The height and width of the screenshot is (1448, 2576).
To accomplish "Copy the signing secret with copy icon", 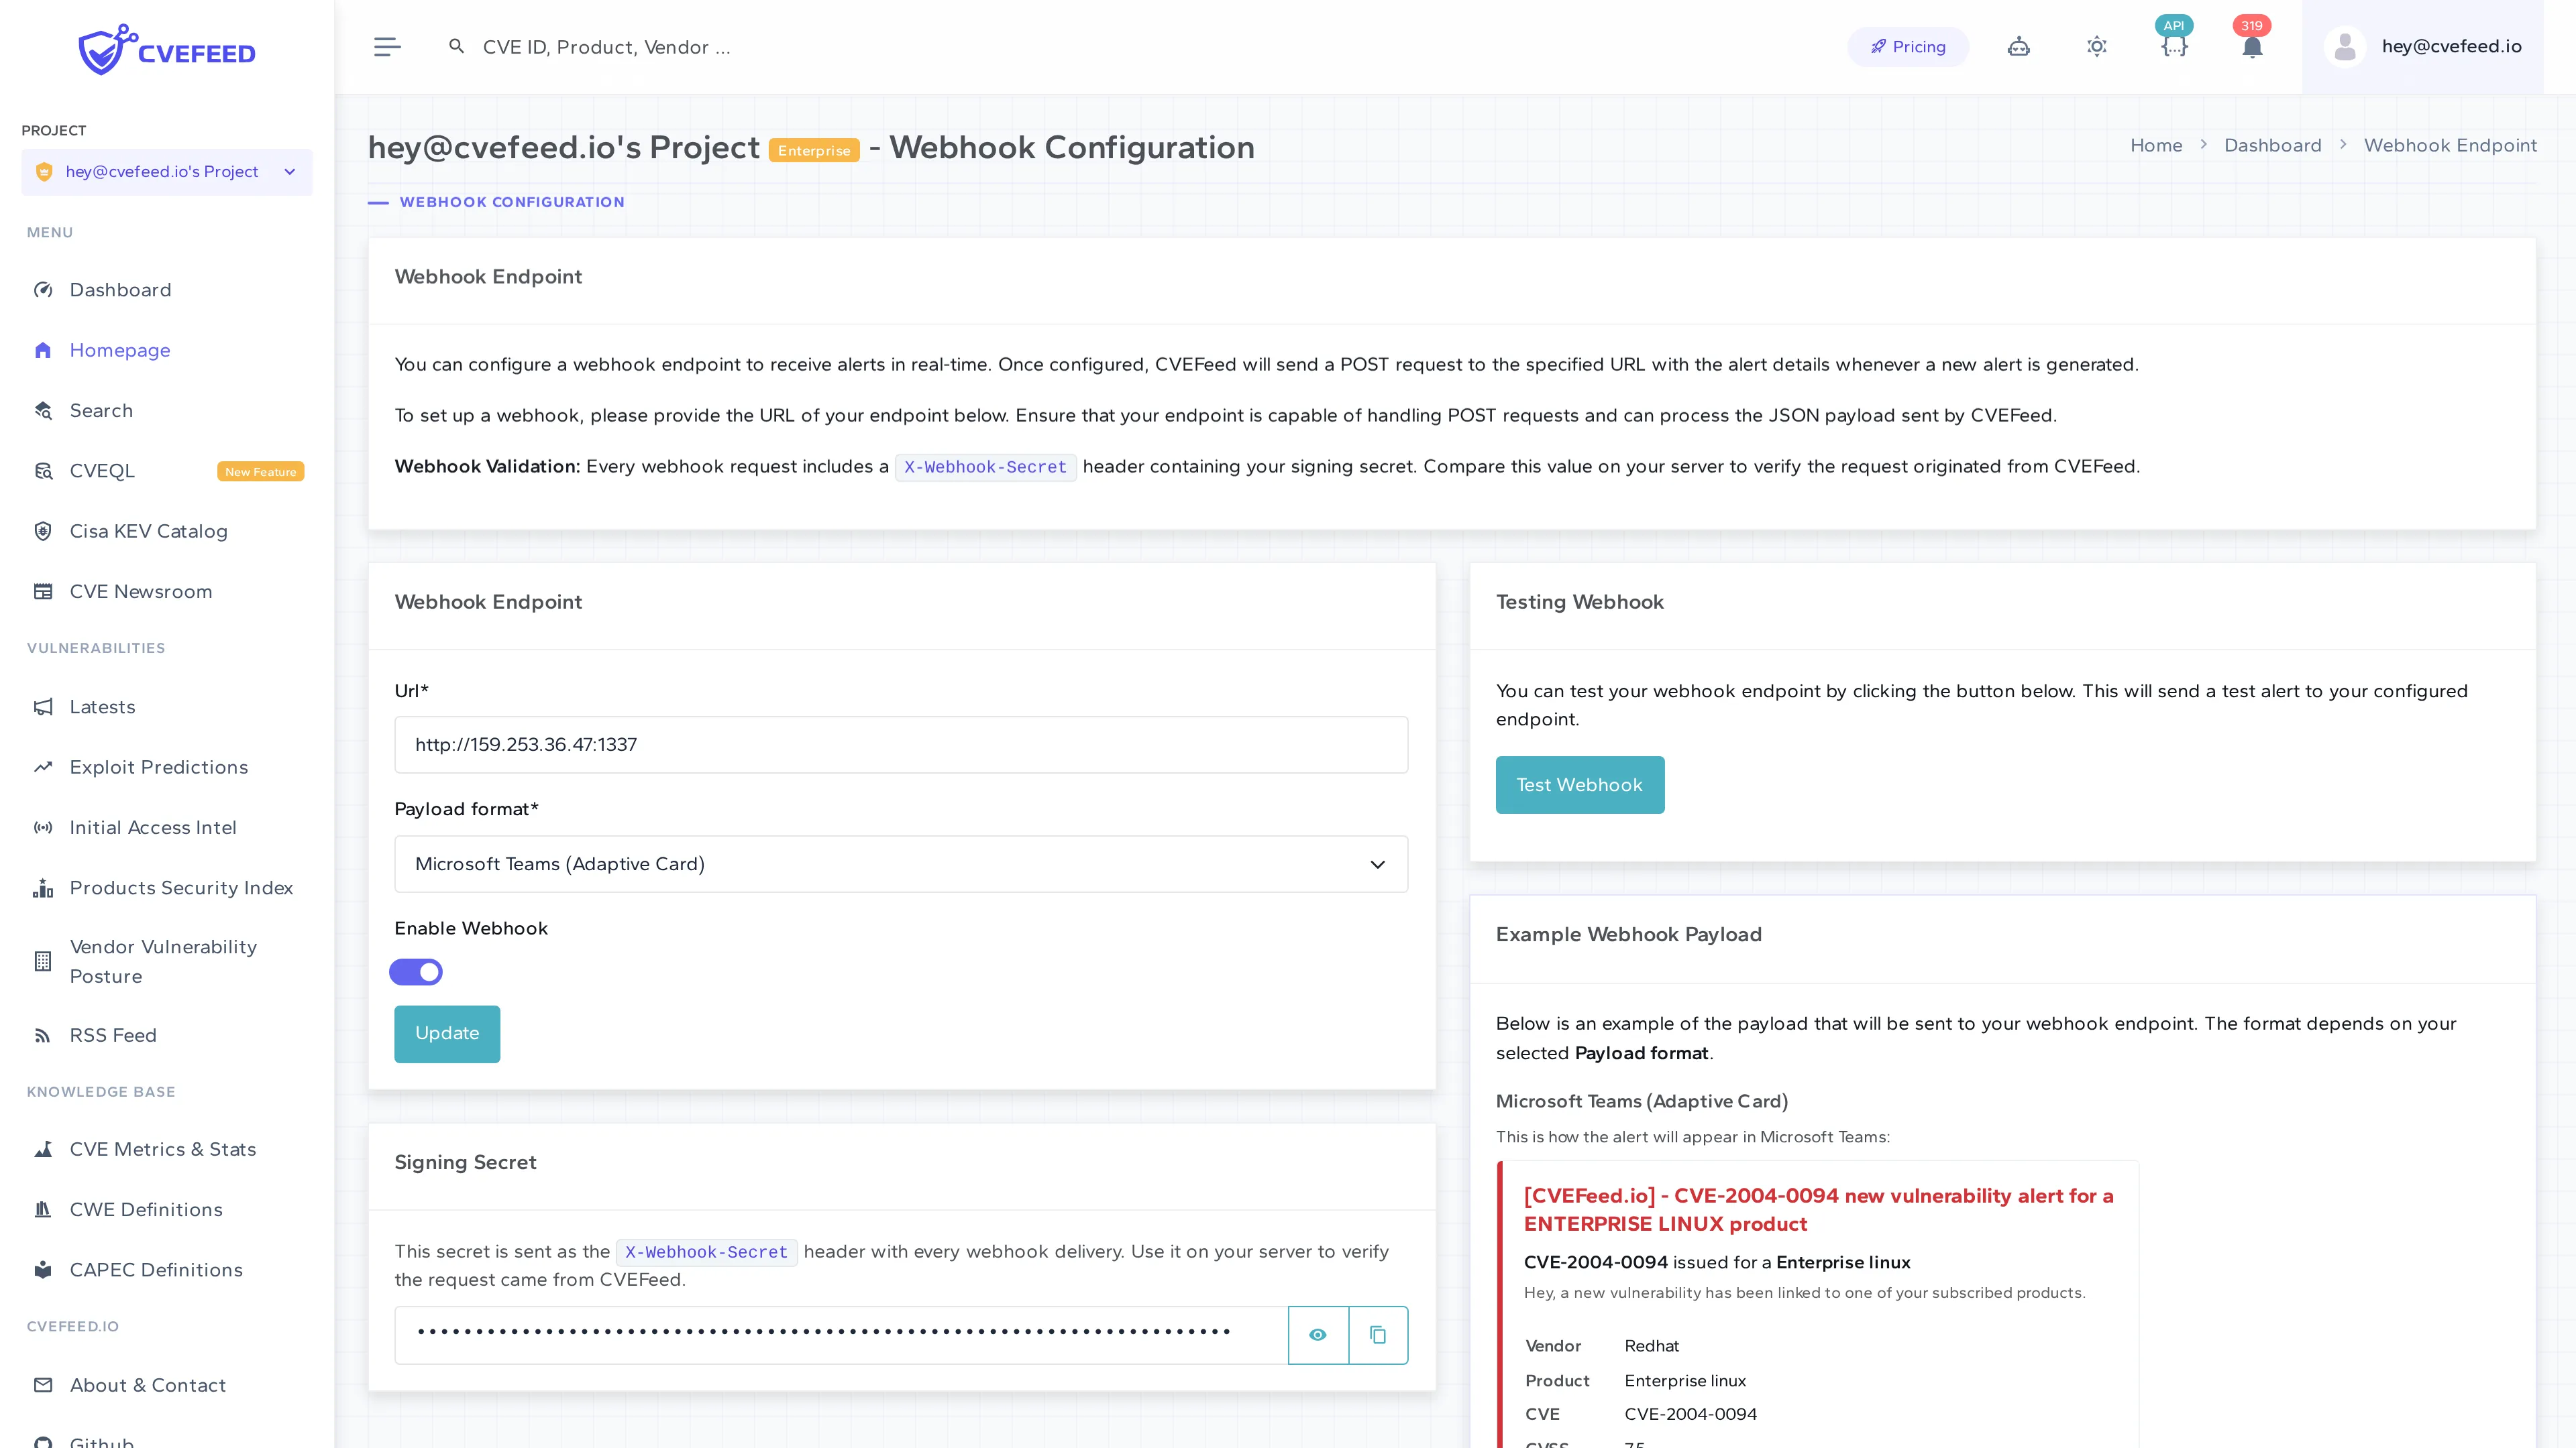I will coord(1378,1335).
